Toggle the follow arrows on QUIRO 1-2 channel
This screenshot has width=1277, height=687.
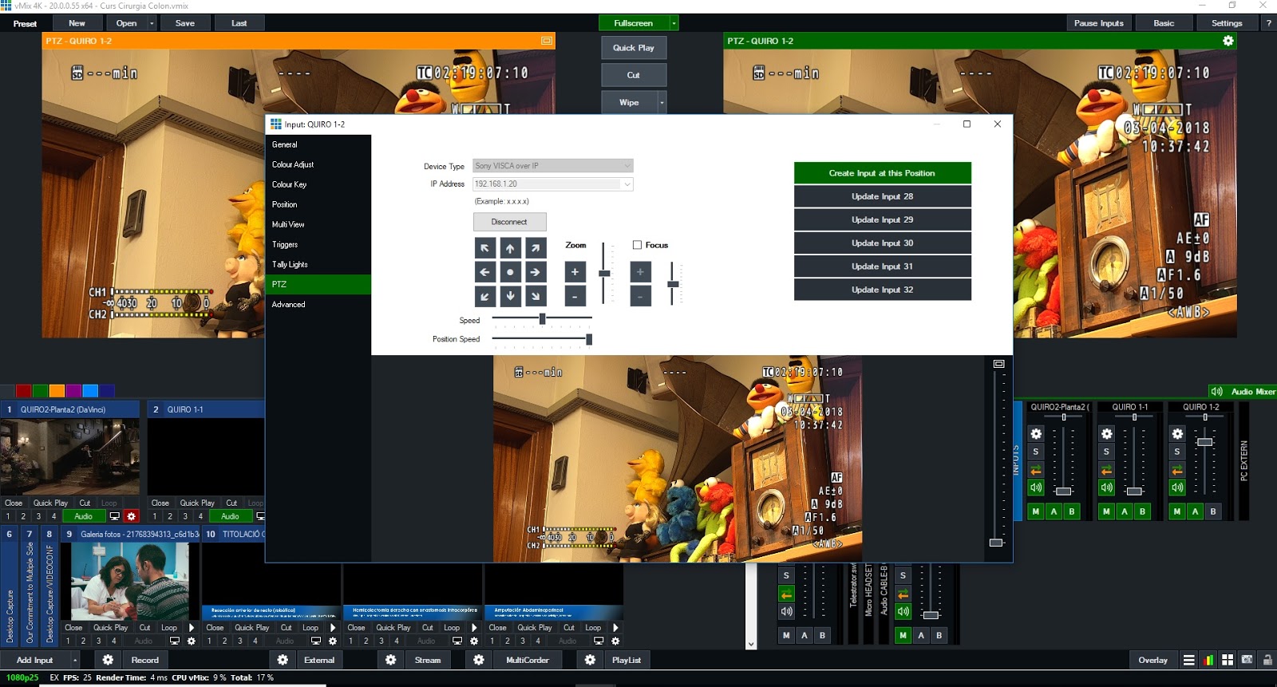coord(1177,470)
